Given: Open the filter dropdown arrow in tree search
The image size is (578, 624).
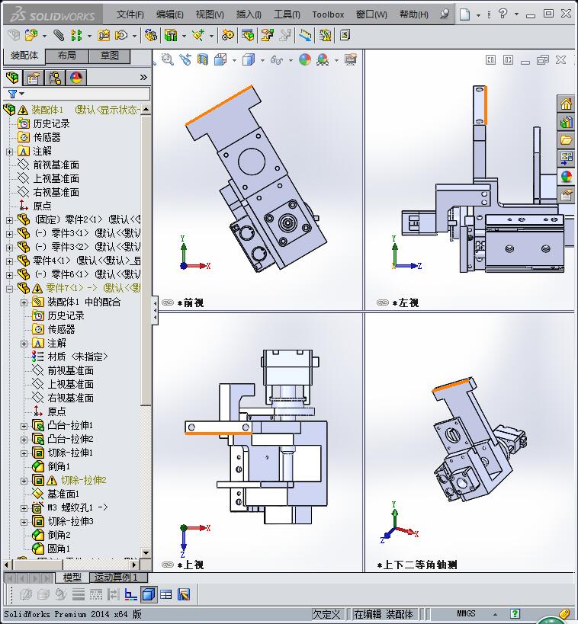Looking at the screenshot, I should pyautogui.click(x=22, y=94).
